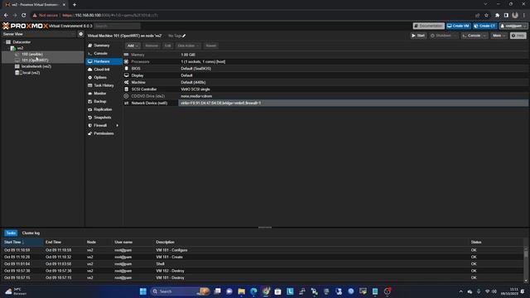This screenshot has width=530, height=298.
Task: Select the Machine hardware row
Action: [x=325, y=82]
